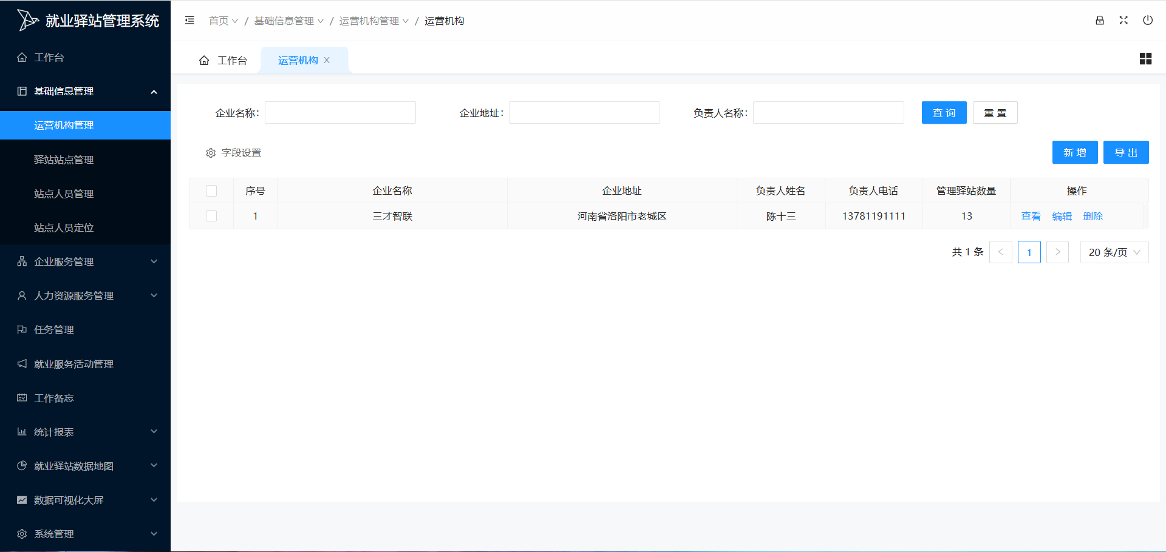Click the 统计报表 bar chart icon
Viewport: 1166px width, 552px height.
coord(22,432)
